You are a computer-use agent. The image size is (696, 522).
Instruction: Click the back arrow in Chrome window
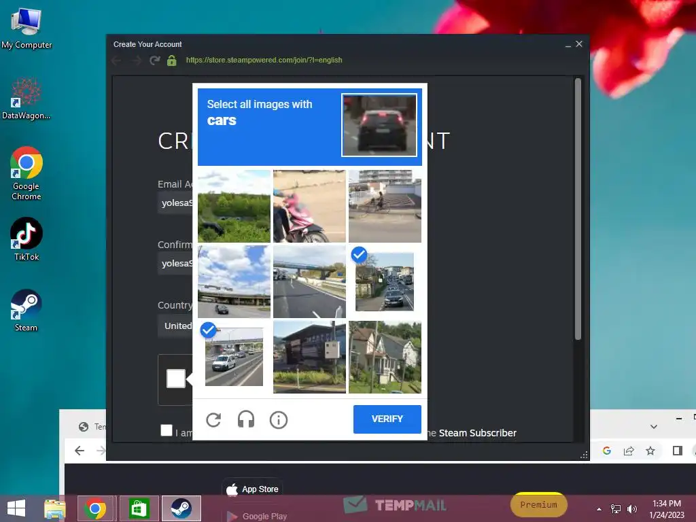80,451
